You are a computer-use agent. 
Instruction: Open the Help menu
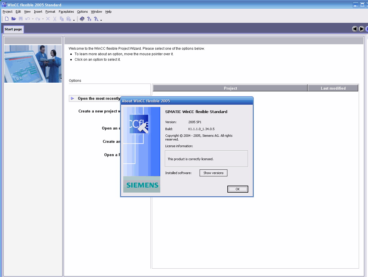108,12
